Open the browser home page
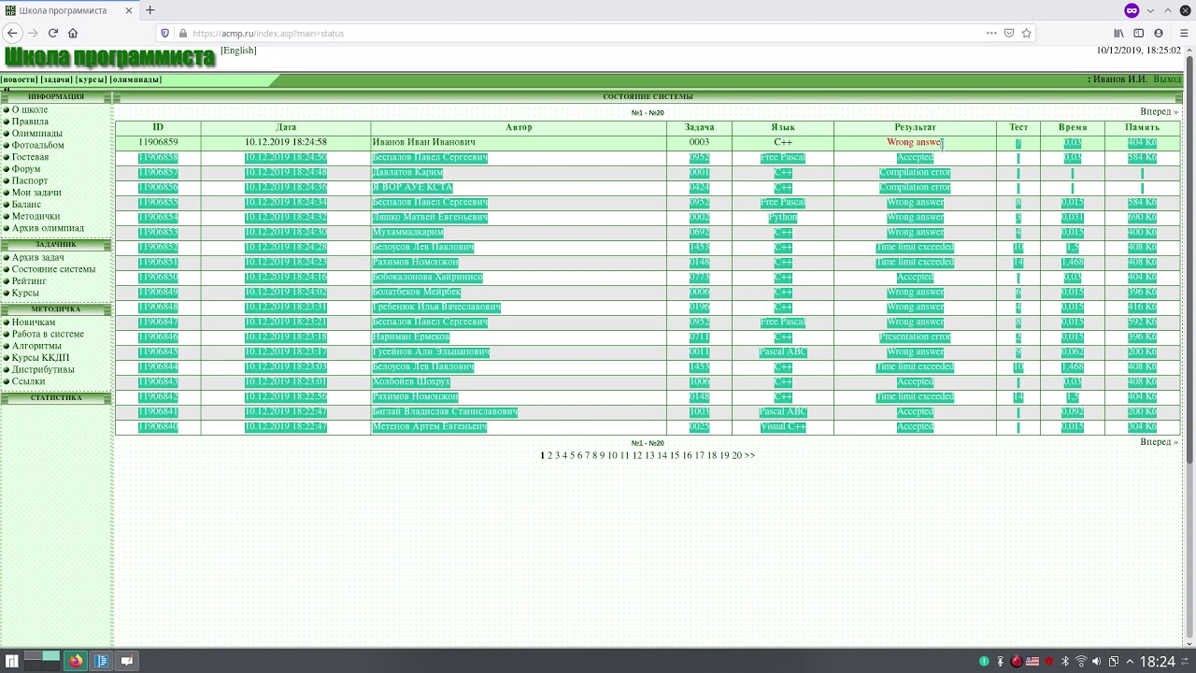Screen dimensions: 1196x673 pyautogui.click(x=73, y=33)
